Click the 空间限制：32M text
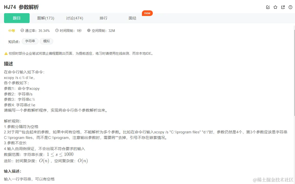 103,31
